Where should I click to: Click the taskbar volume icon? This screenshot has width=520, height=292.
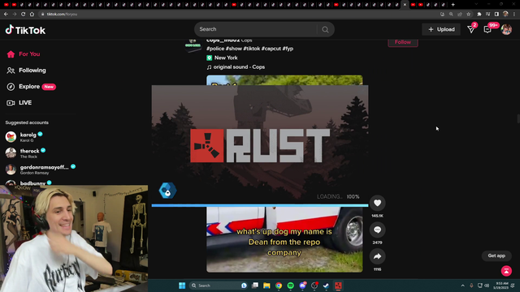coord(487,286)
